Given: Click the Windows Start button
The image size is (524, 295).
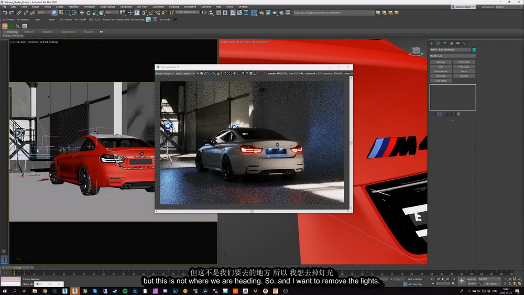Looking at the screenshot, I should click(x=5, y=291).
